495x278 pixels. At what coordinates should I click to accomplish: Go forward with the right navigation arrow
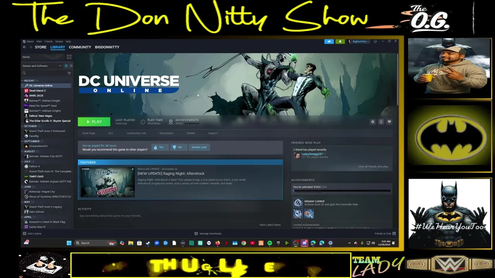click(x=31, y=47)
